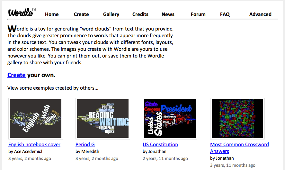
Task: Open the Gallery page
Action: (x=111, y=14)
